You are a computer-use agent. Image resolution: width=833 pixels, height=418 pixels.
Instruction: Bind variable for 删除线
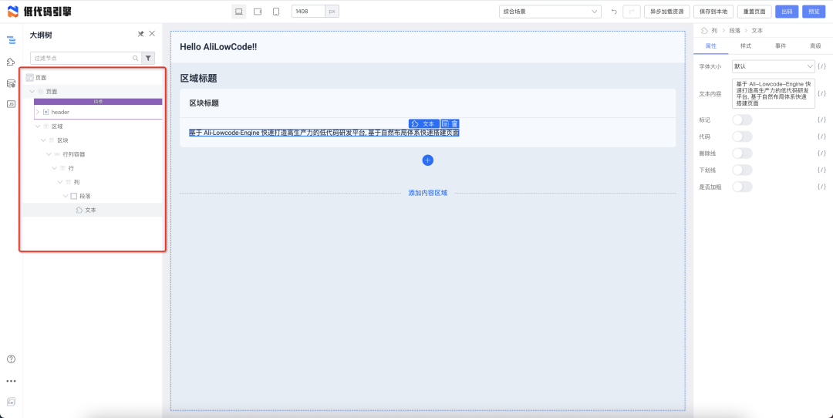822,153
